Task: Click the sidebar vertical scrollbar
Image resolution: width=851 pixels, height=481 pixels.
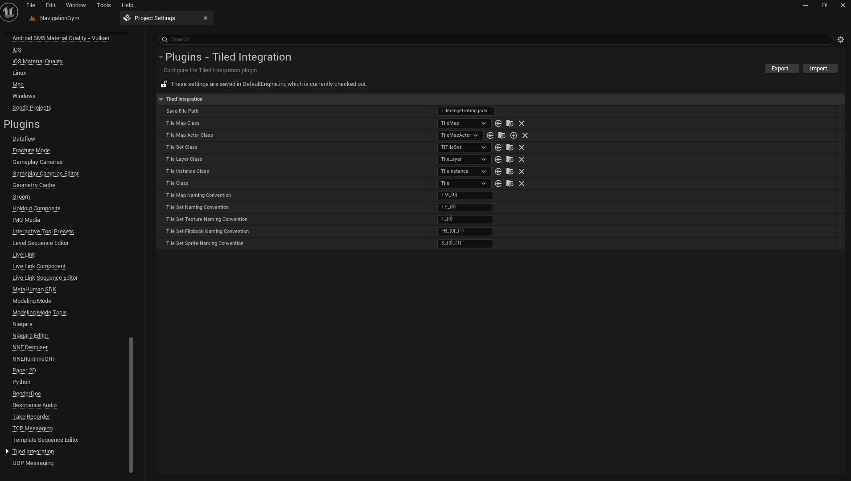Action: pos(131,405)
